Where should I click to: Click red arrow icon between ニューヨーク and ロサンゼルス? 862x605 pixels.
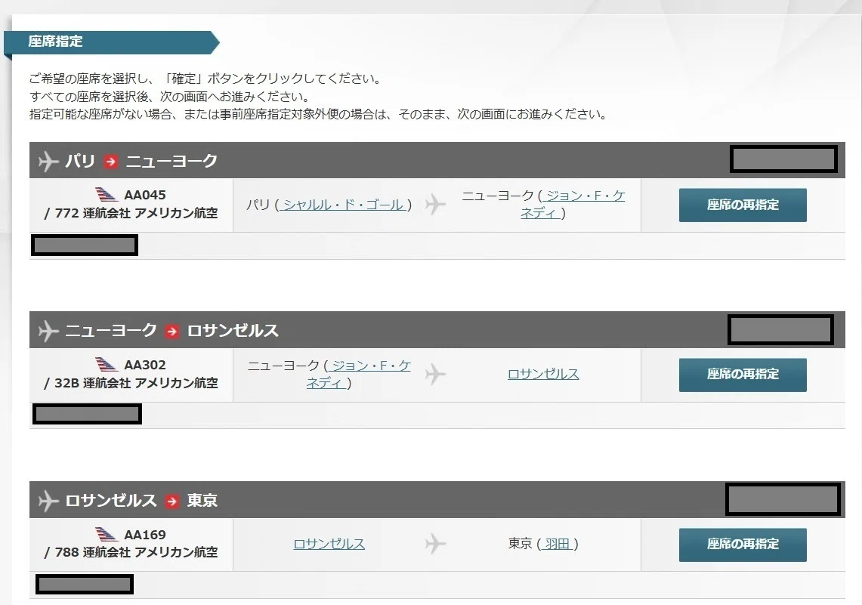172,332
